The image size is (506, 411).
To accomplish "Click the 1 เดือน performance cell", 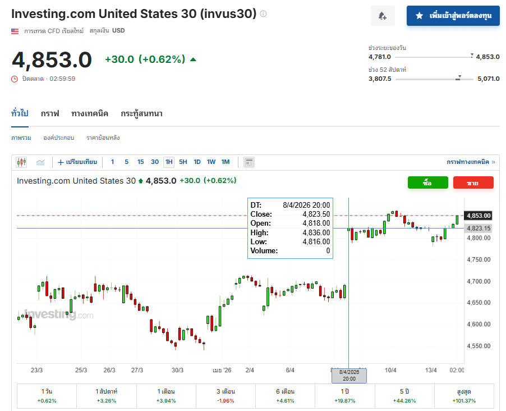I will [166, 396].
